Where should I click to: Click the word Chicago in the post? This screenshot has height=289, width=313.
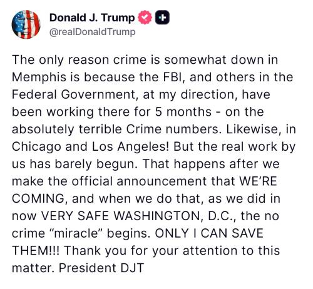(x=36, y=147)
